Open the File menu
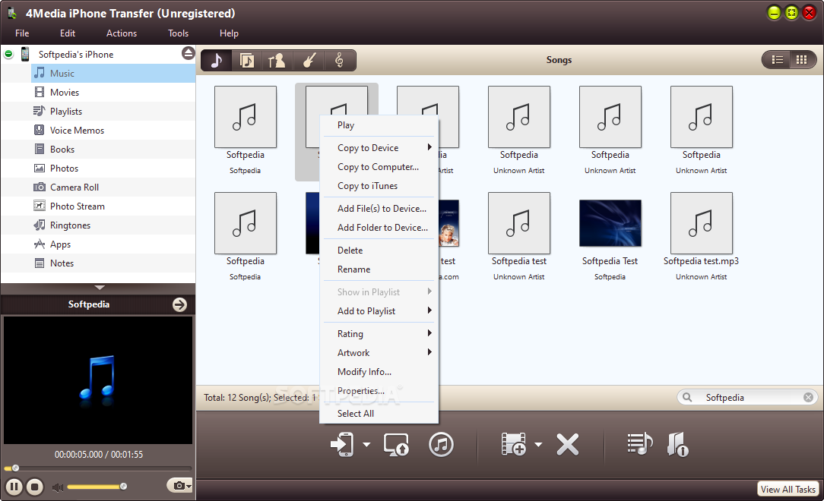 click(x=22, y=33)
